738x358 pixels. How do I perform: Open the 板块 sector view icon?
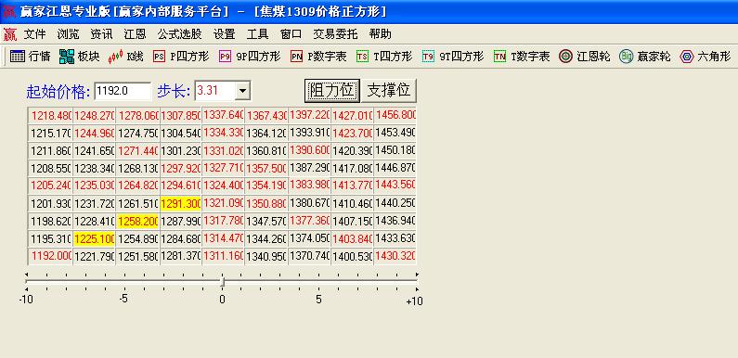[80, 57]
